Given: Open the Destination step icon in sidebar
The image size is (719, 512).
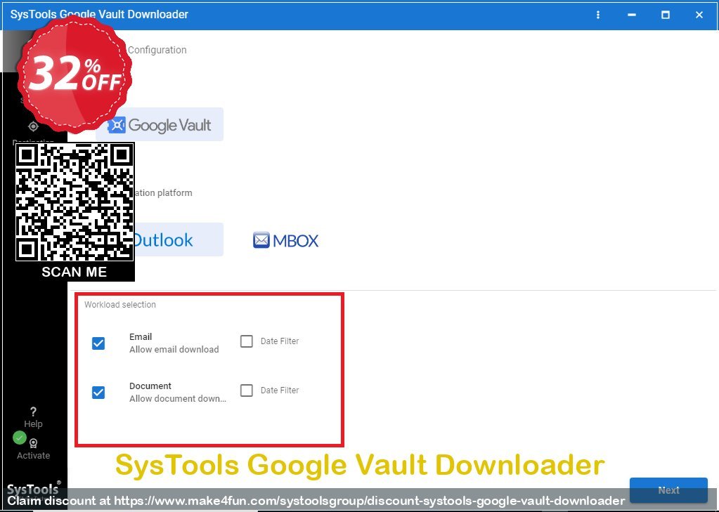Looking at the screenshot, I should [33, 126].
